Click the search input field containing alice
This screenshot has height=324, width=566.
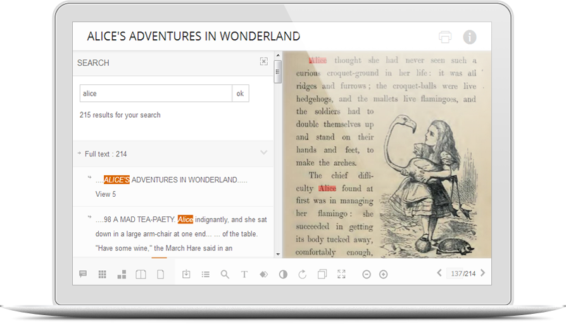click(x=156, y=94)
